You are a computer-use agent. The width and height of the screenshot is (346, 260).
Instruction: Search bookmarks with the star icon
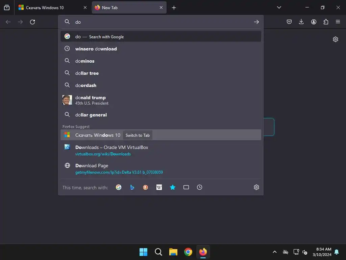[x=173, y=187]
